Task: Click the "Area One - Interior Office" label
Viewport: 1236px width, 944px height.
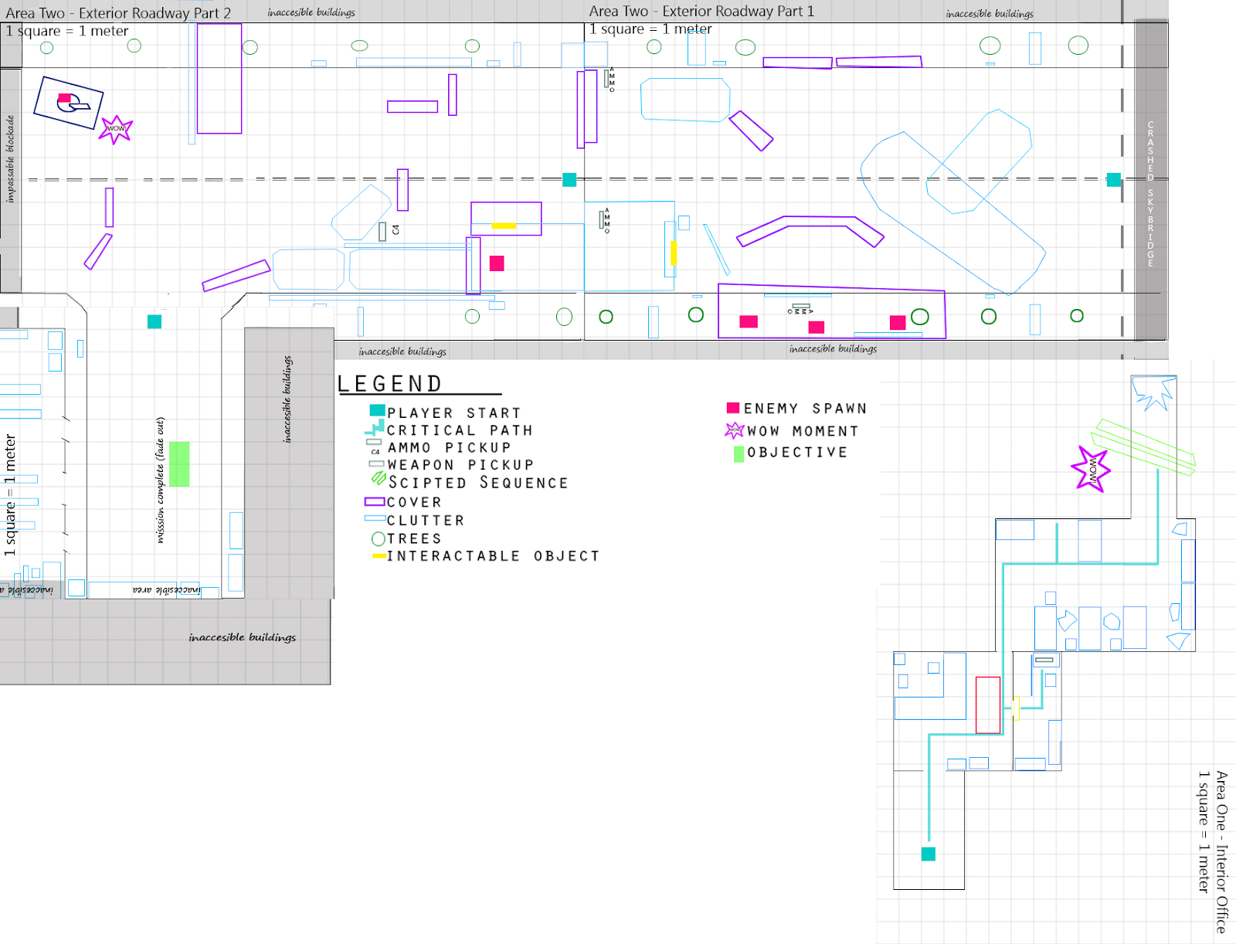Action: [1221, 852]
